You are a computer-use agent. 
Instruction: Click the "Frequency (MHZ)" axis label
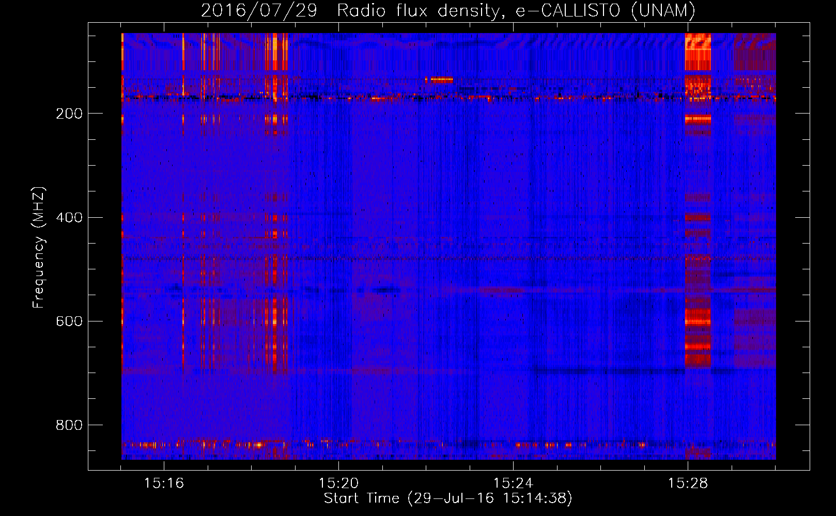pyautogui.click(x=38, y=247)
